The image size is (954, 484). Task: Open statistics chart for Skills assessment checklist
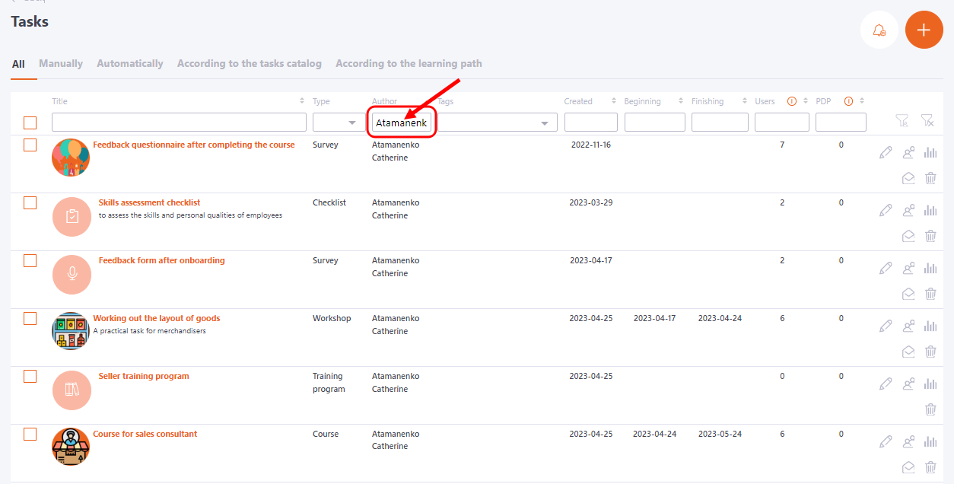coord(930,211)
